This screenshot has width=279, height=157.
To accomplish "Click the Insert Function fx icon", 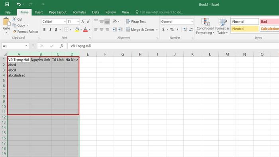I will (61, 46).
